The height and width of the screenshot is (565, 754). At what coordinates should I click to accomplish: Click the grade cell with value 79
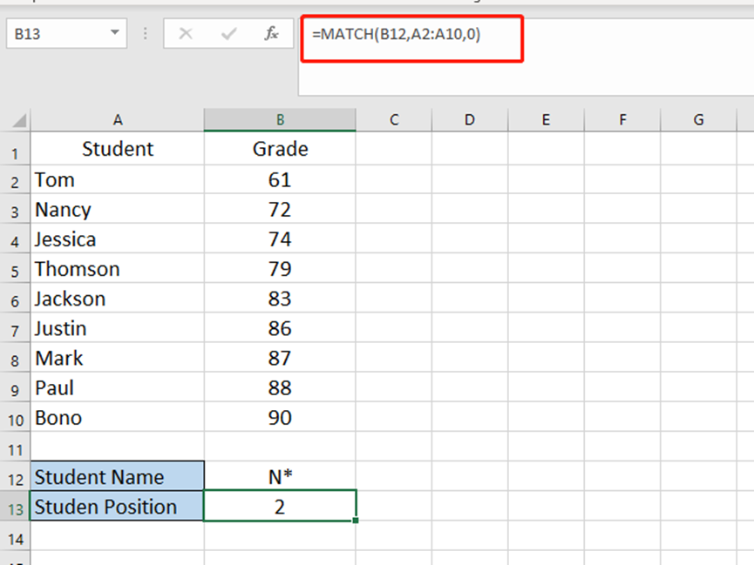coord(280,269)
